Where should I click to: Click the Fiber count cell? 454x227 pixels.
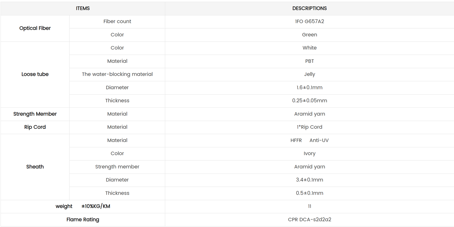[x=117, y=22]
